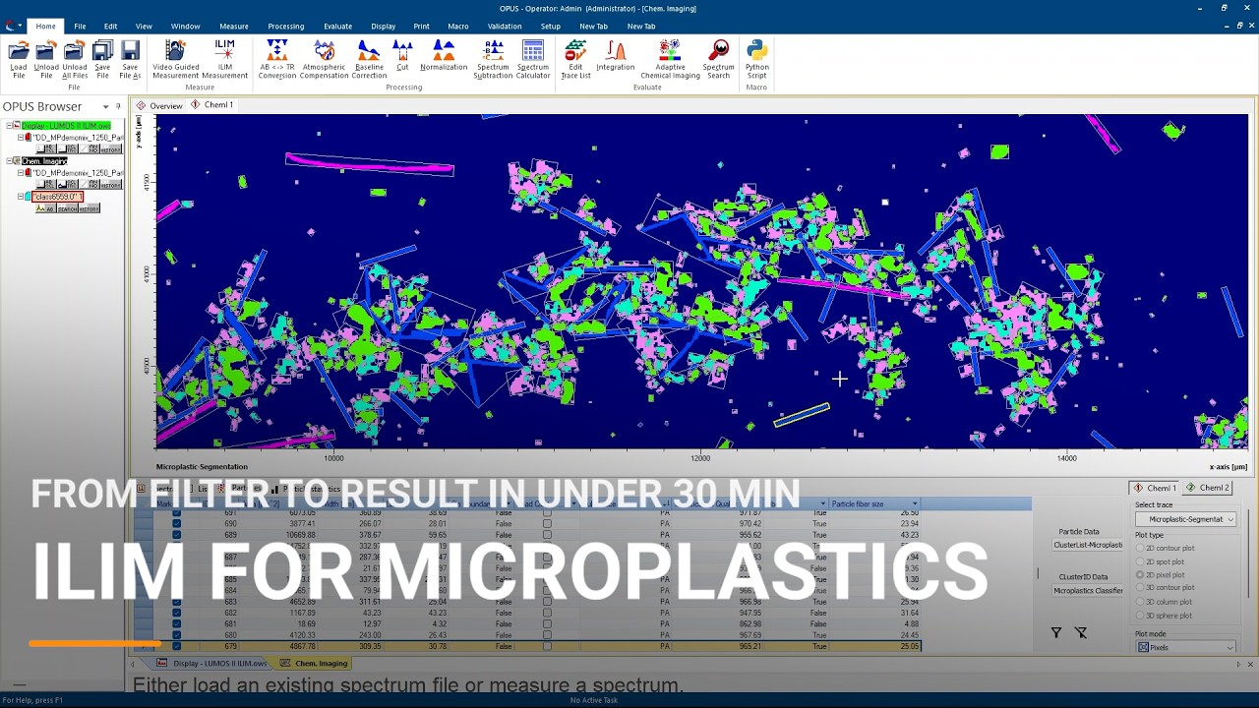Select the 2D spot plot option
Screen dimensions: 1259x708
[x=1141, y=561]
